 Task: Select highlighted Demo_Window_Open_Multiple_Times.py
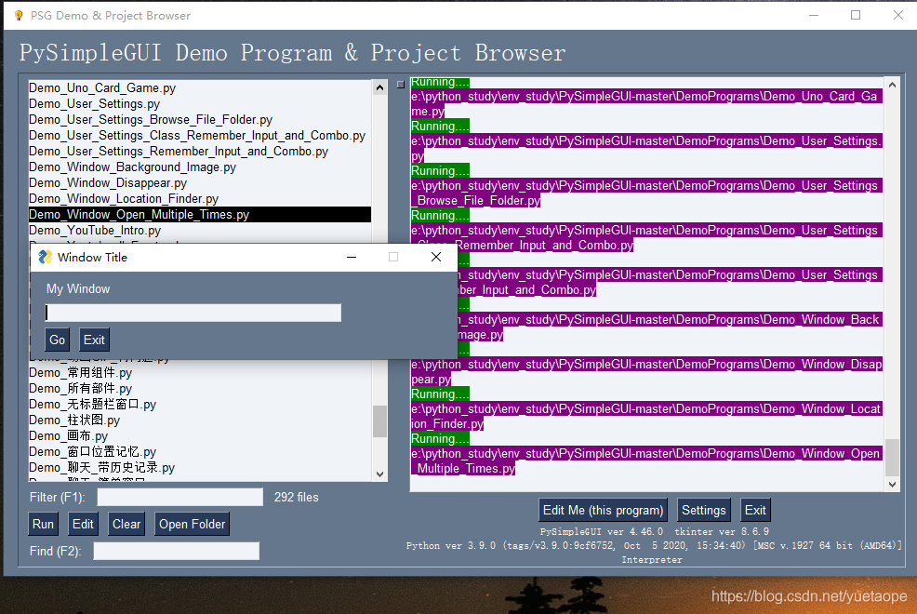coord(199,214)
